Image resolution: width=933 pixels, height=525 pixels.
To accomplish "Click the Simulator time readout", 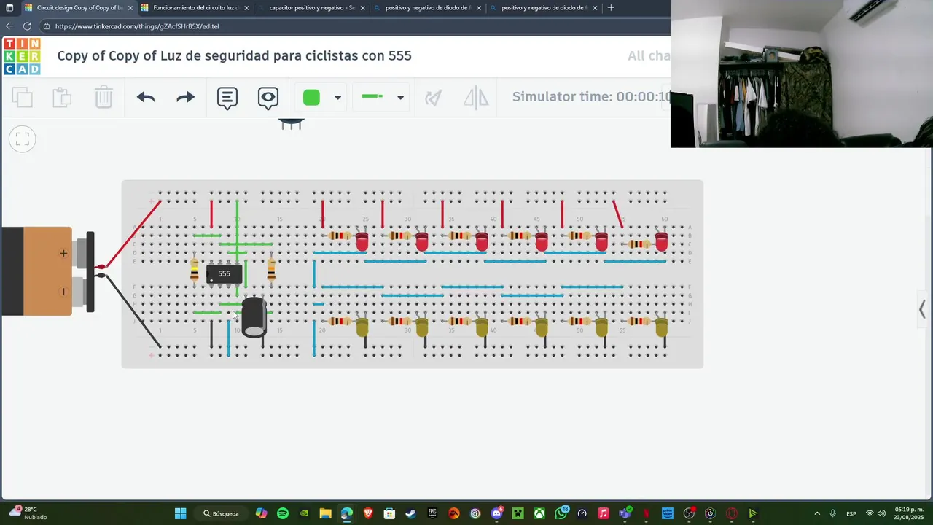I will [x=591, y=96].
